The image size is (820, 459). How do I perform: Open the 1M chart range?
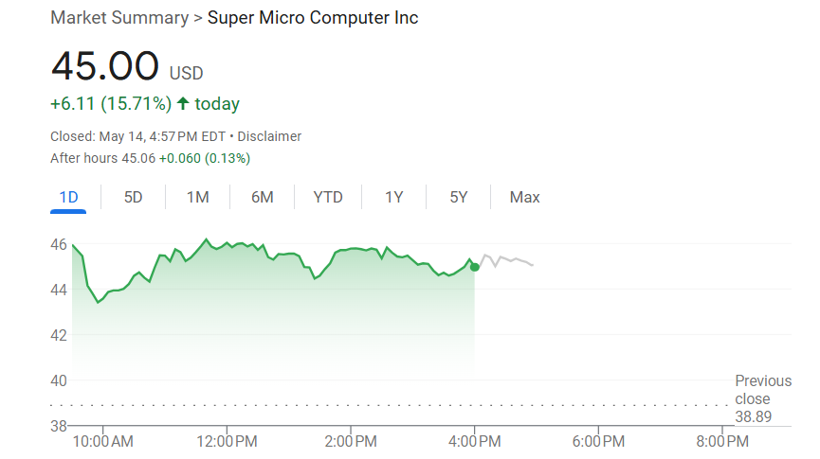pyautogui.click(x=198, y=198)
